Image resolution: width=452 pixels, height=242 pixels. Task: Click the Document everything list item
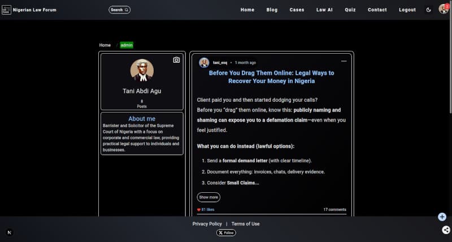(266, 172)
